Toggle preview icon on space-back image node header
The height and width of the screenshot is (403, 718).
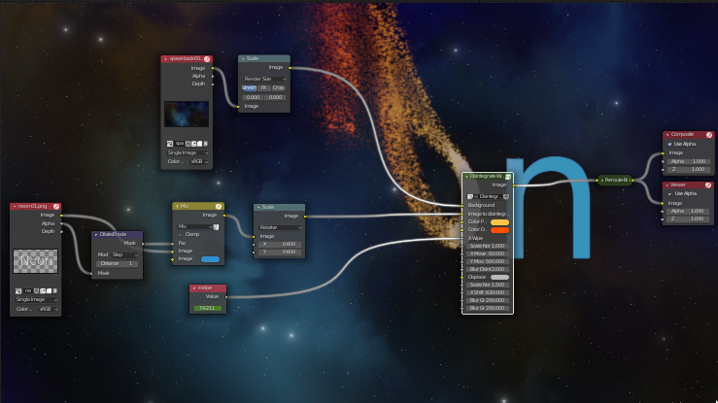(x=207, y=59)
